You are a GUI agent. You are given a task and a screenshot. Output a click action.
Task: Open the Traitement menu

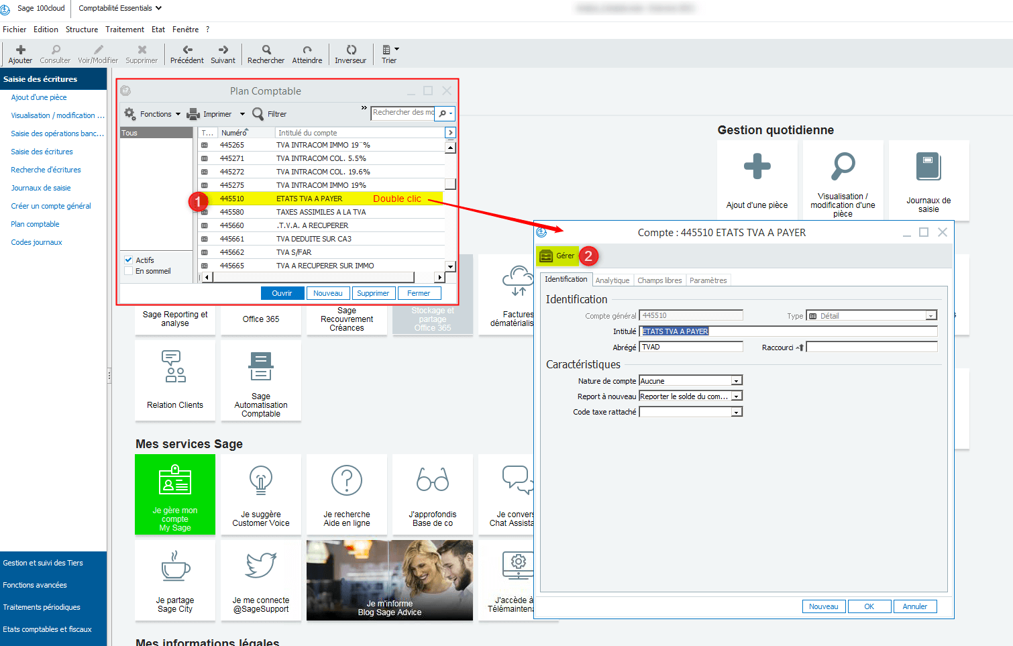click(125, 30)
